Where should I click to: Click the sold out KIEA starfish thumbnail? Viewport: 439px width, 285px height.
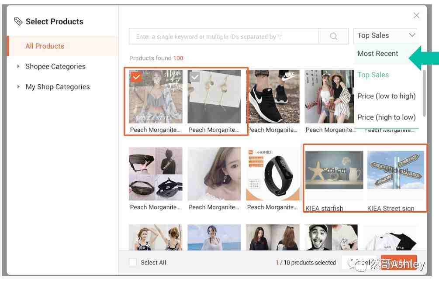[x=334, y=170]
